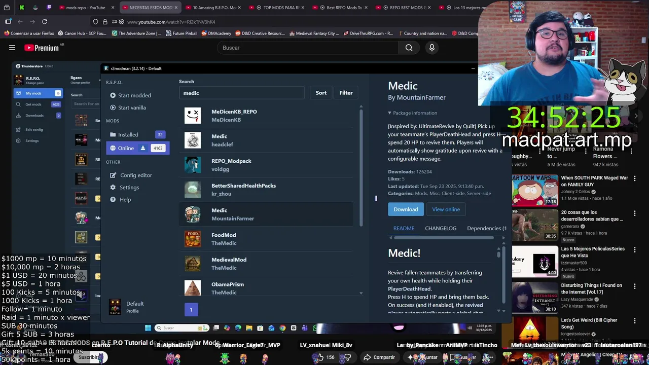This screenshot has width=649, height=365.
Task: Click FoodMod mod thumbnail icon
Action: [193, 239]
